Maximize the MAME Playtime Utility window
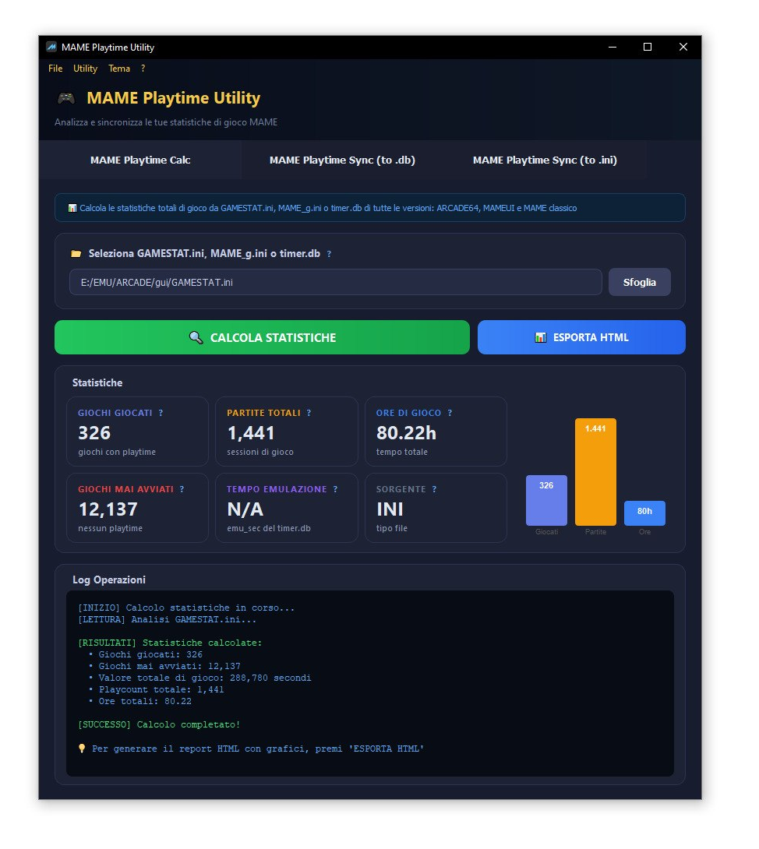Image resolution: width=759 pixels, height=849 pixels. [648, 47]
